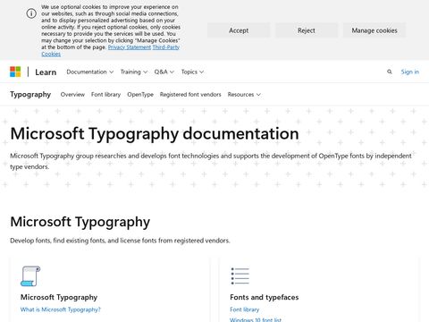Click the Microsoft logo icon
The image size is (429, 322).
pos(15,72)
